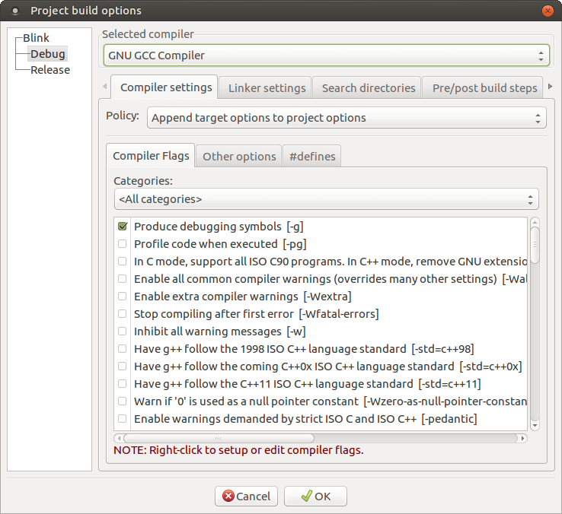Confirm with the OK button
Screen dimensions: 562x514
(315, 496)
